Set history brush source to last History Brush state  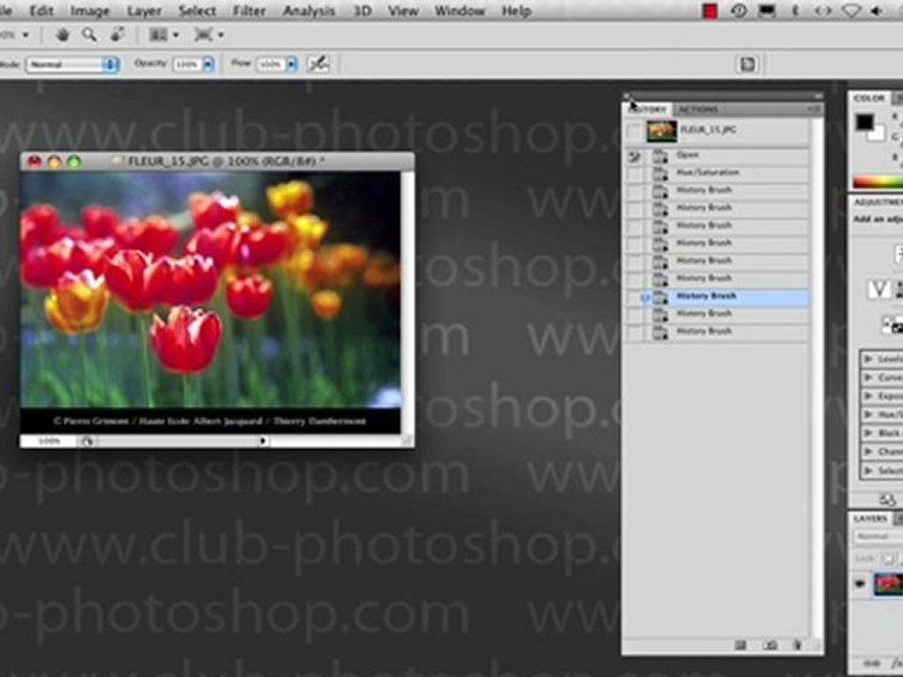[x=634, y=332]
